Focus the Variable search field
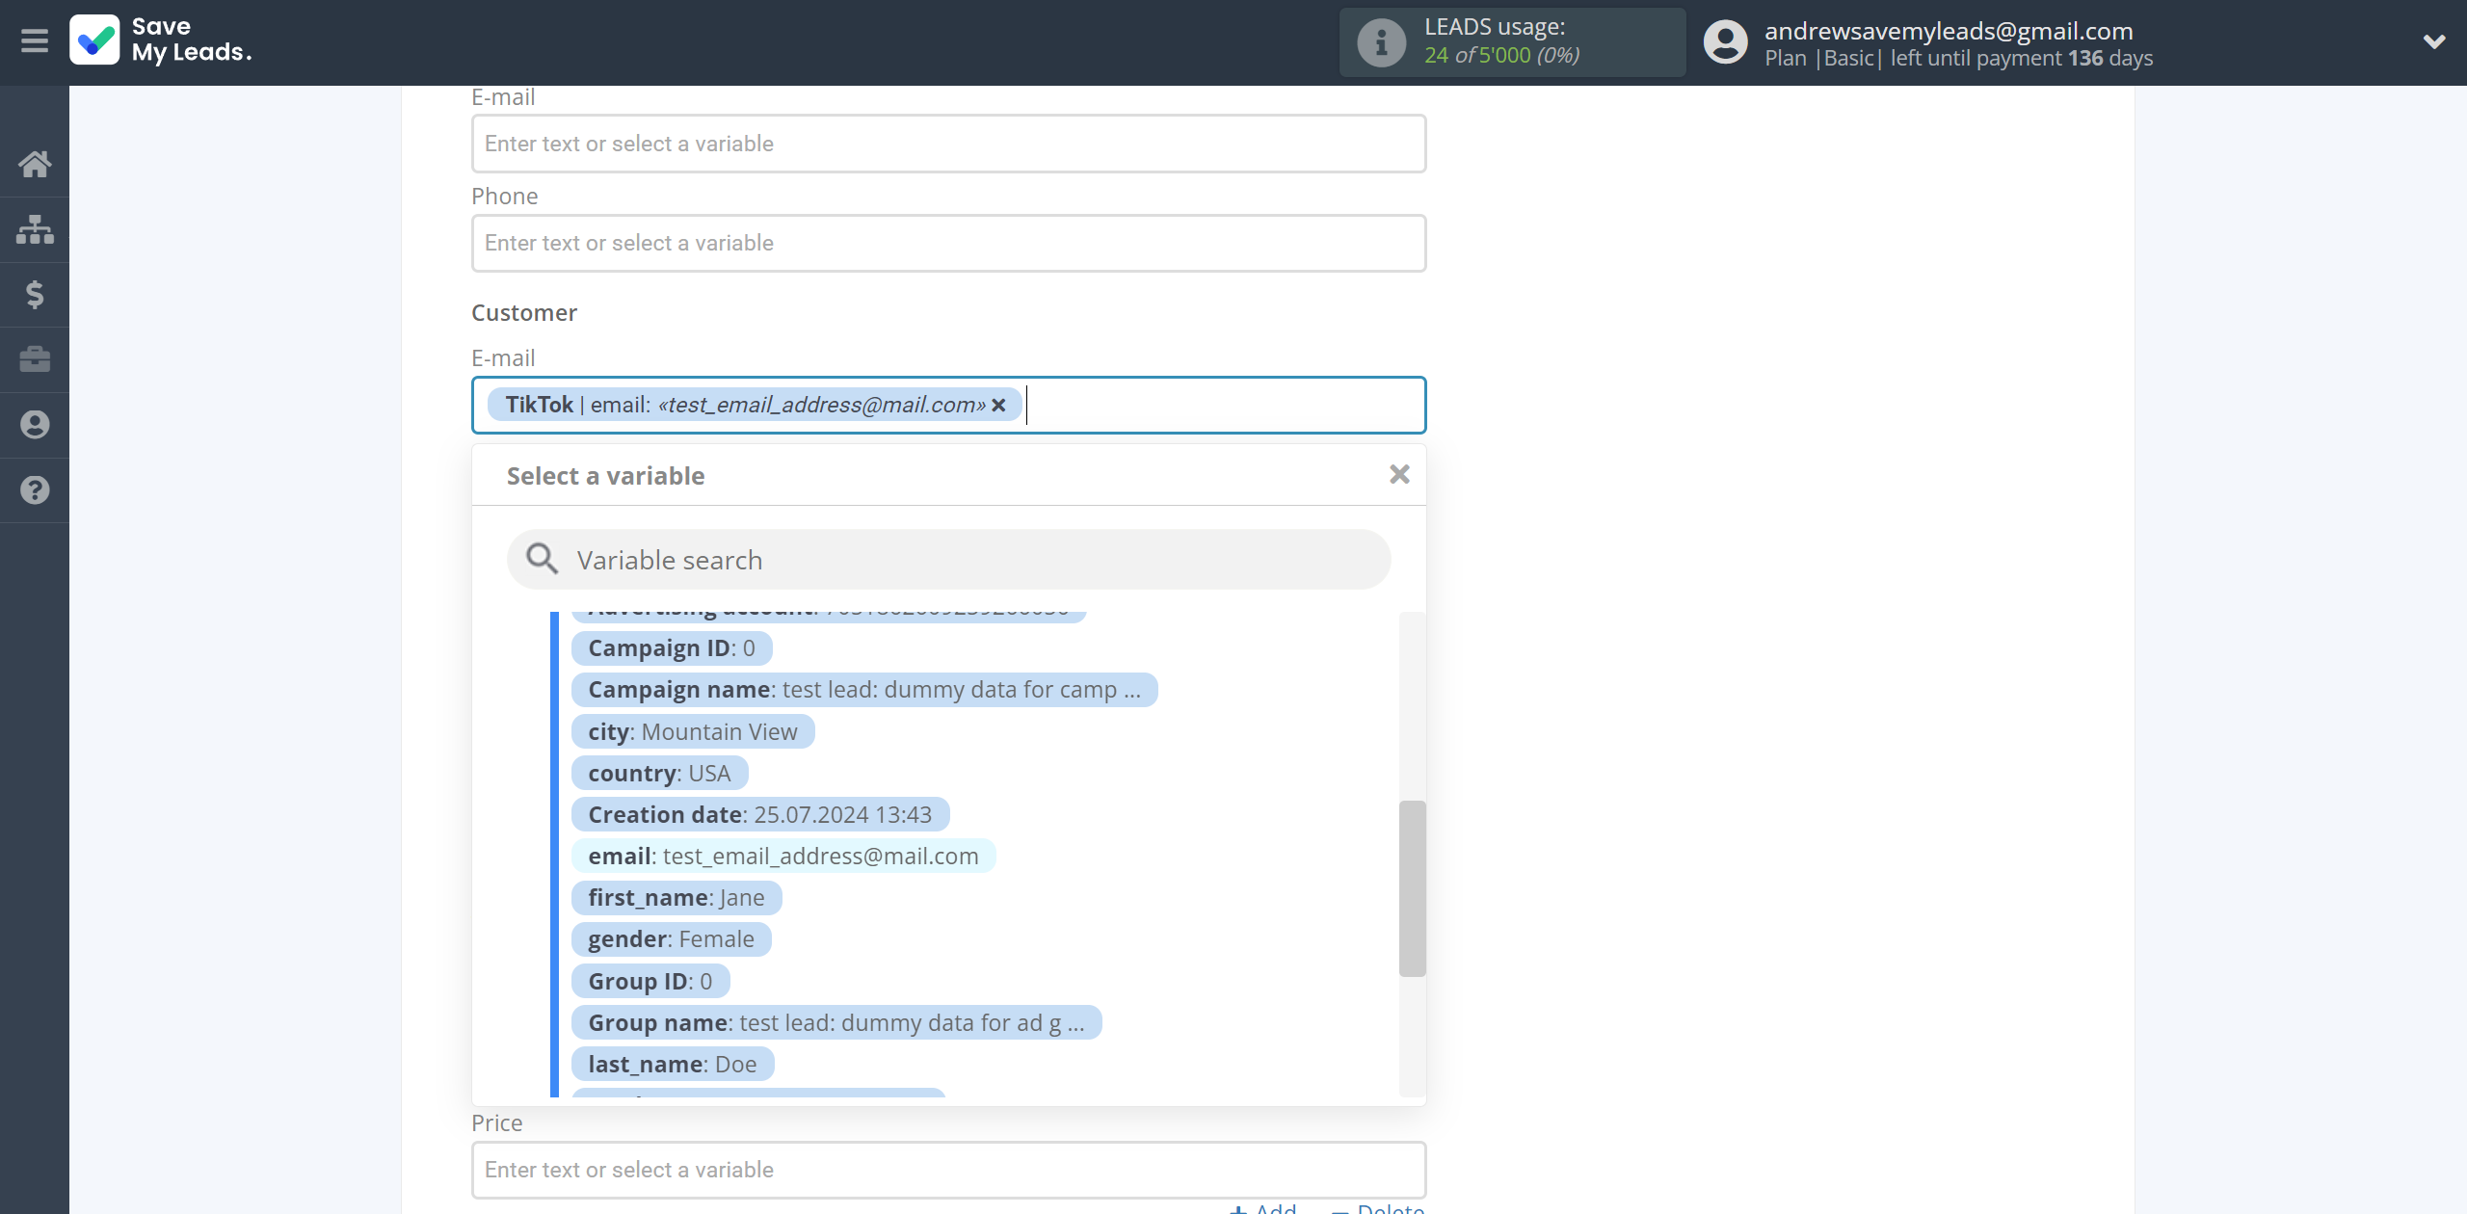The width and height of the screenshot is (2467, 1214). tap(948, 560)
